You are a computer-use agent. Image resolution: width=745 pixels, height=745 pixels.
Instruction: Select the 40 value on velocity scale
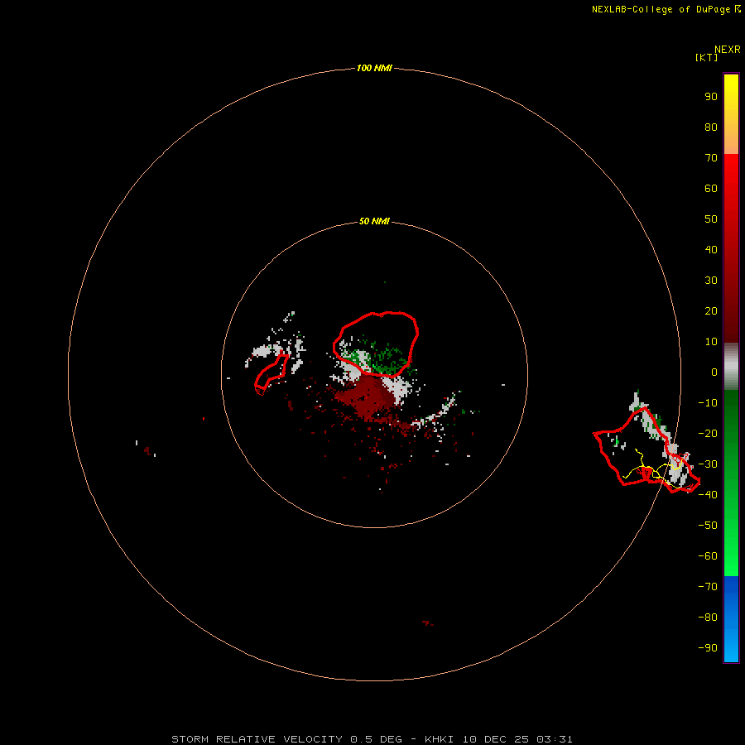click(x=711, y=249)
